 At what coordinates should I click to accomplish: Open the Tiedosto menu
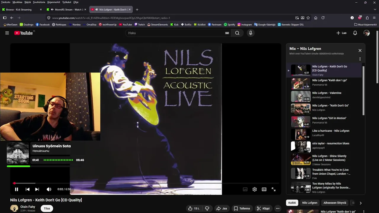point(6,2)
